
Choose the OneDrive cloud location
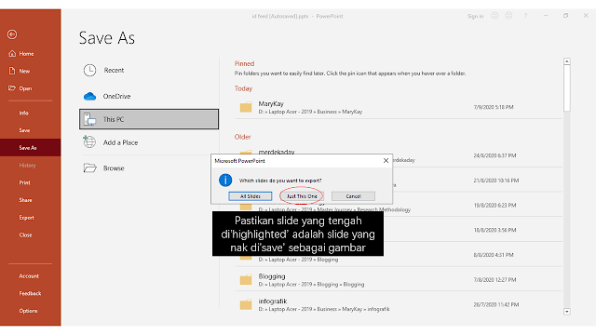click(x=107, y=96)
